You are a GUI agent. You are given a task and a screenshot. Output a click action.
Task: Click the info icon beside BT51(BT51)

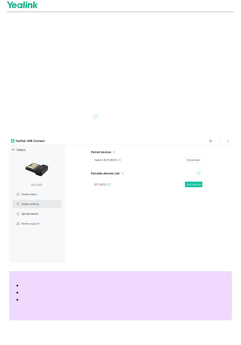click(110, 184)
